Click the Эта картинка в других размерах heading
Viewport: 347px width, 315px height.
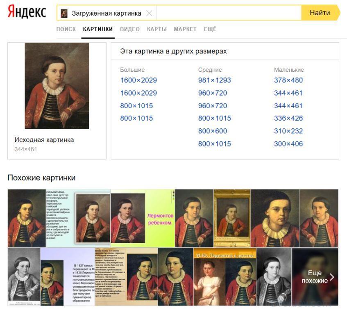point(173,51)
